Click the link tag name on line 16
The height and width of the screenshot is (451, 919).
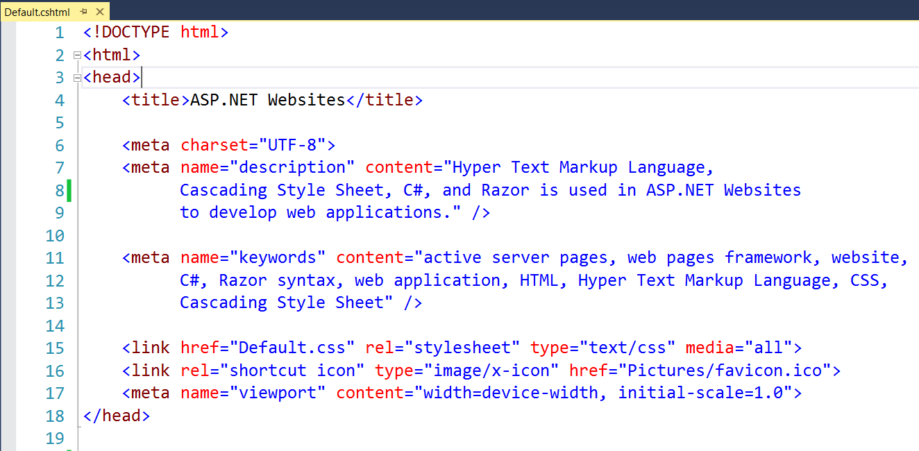[151, 371]
